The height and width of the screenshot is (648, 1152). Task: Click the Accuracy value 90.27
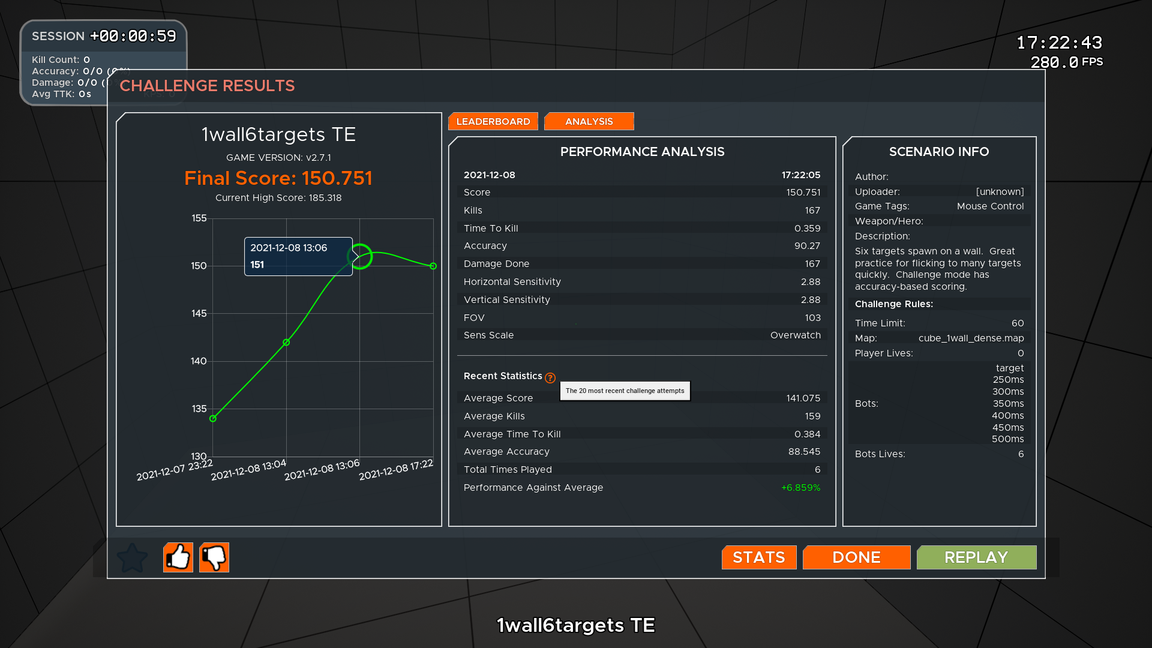click(807, 246)
